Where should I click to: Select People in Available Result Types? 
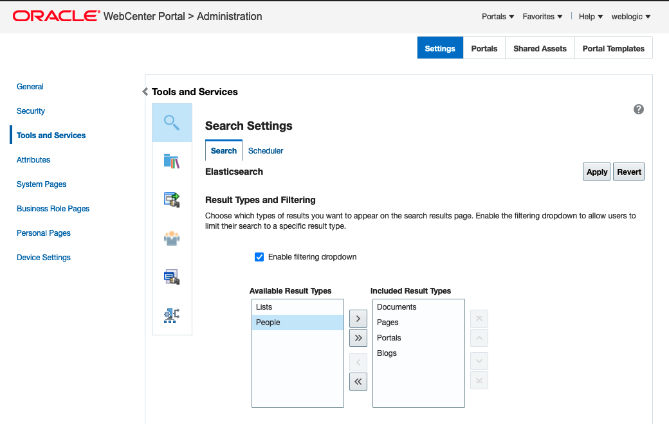point(297,322)
